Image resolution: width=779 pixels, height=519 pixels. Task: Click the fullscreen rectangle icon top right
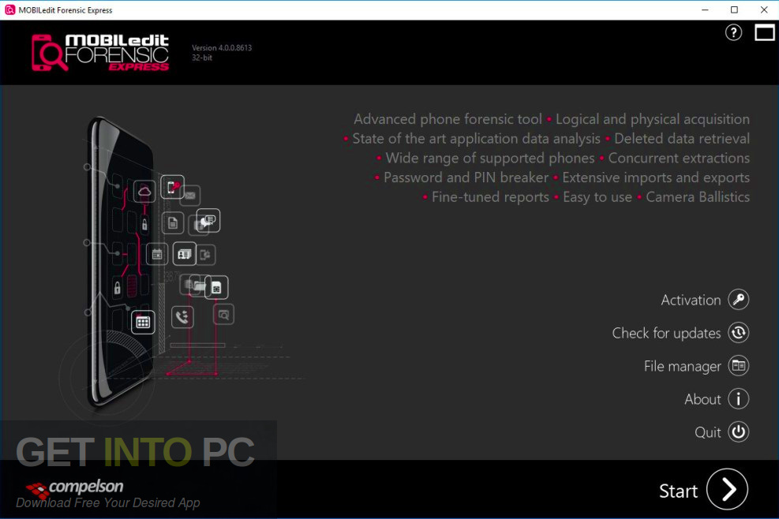pos(764,32)
